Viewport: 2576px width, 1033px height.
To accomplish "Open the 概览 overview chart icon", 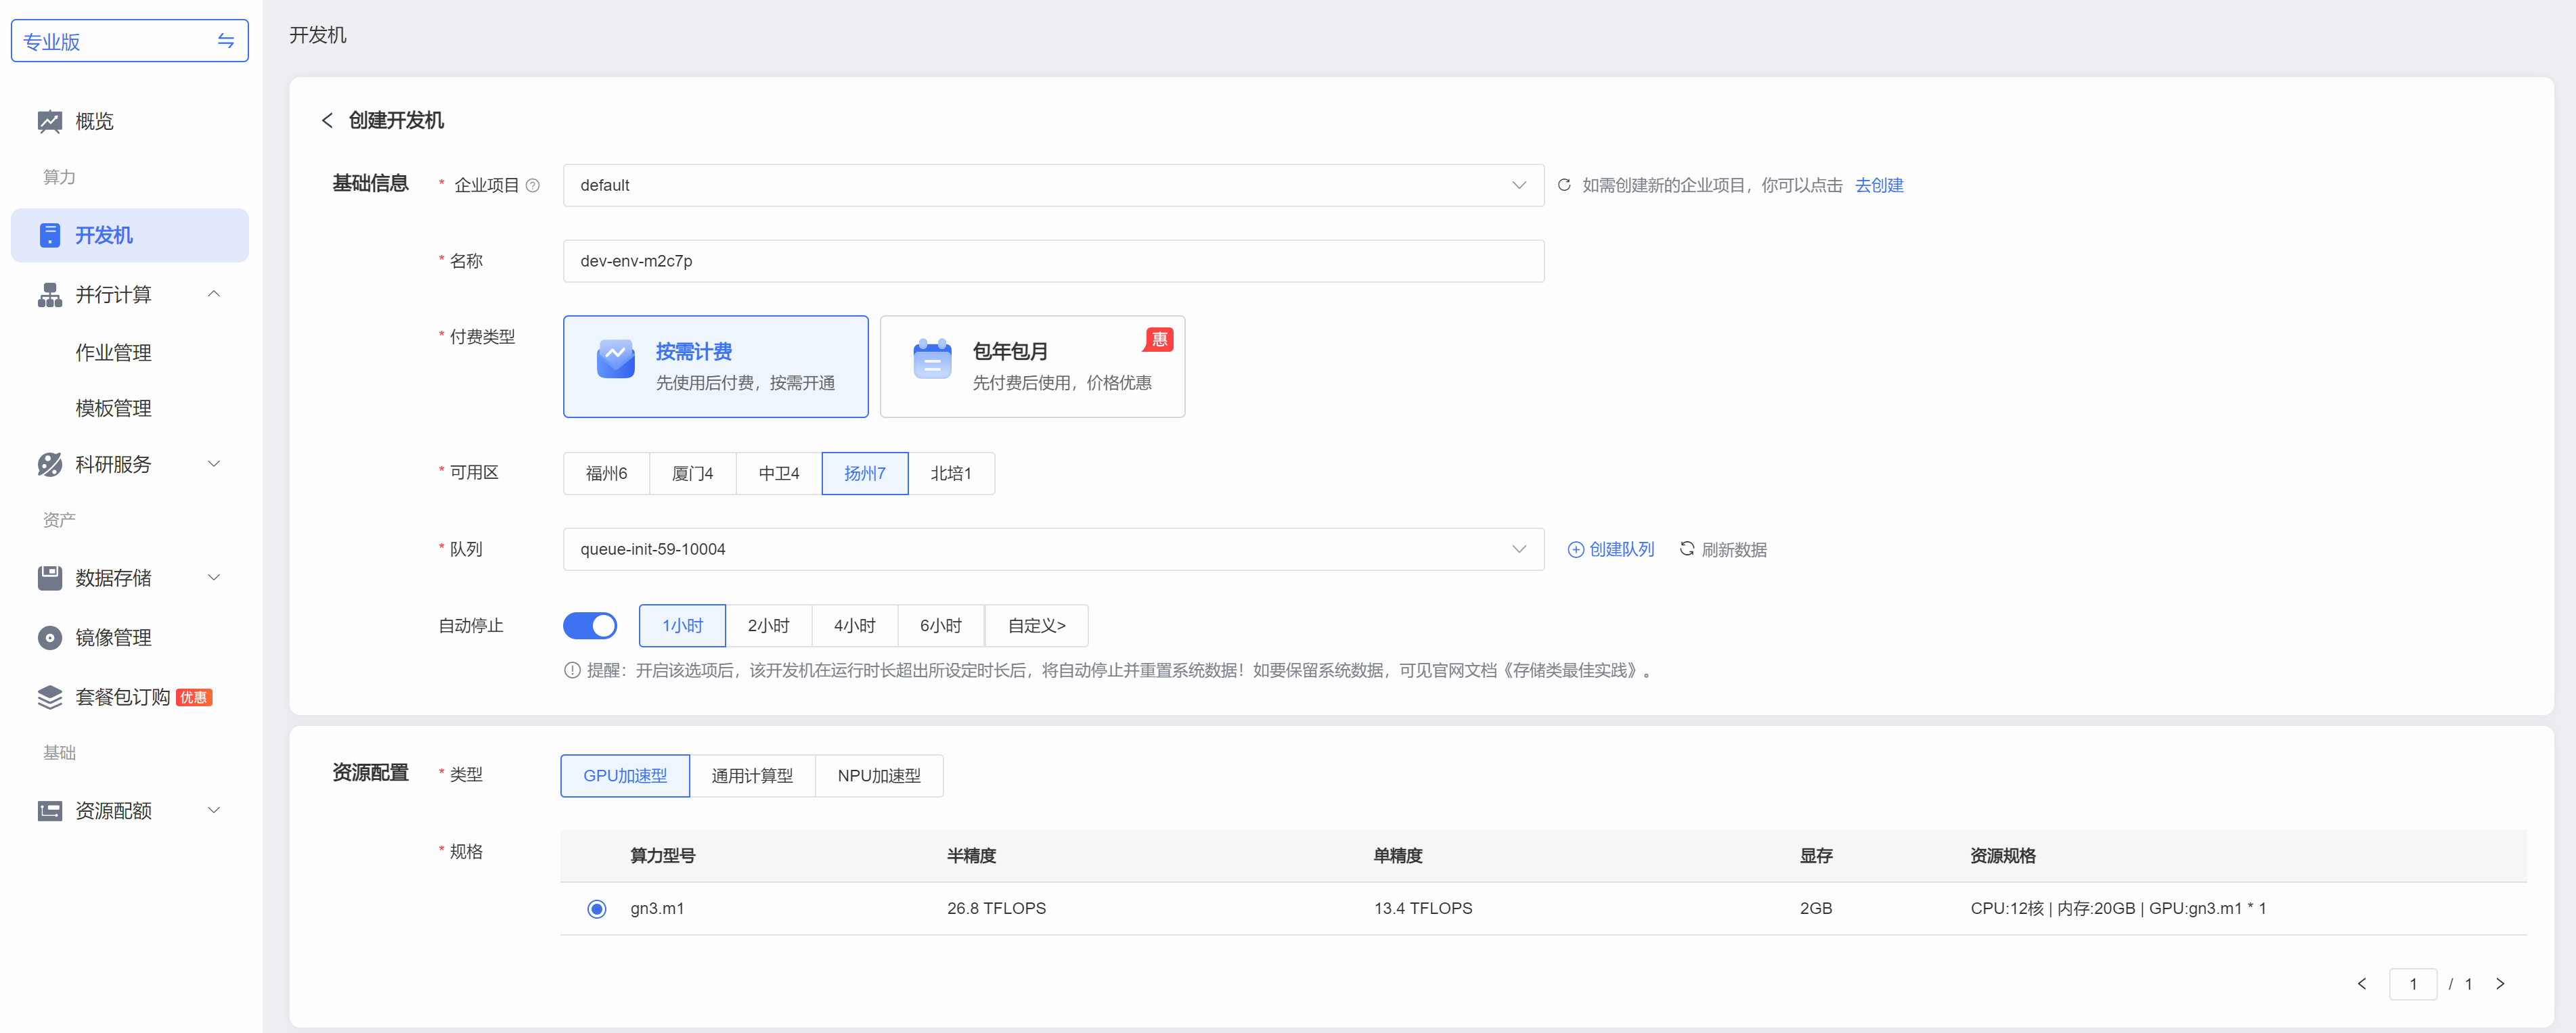I will click(50, 122).
